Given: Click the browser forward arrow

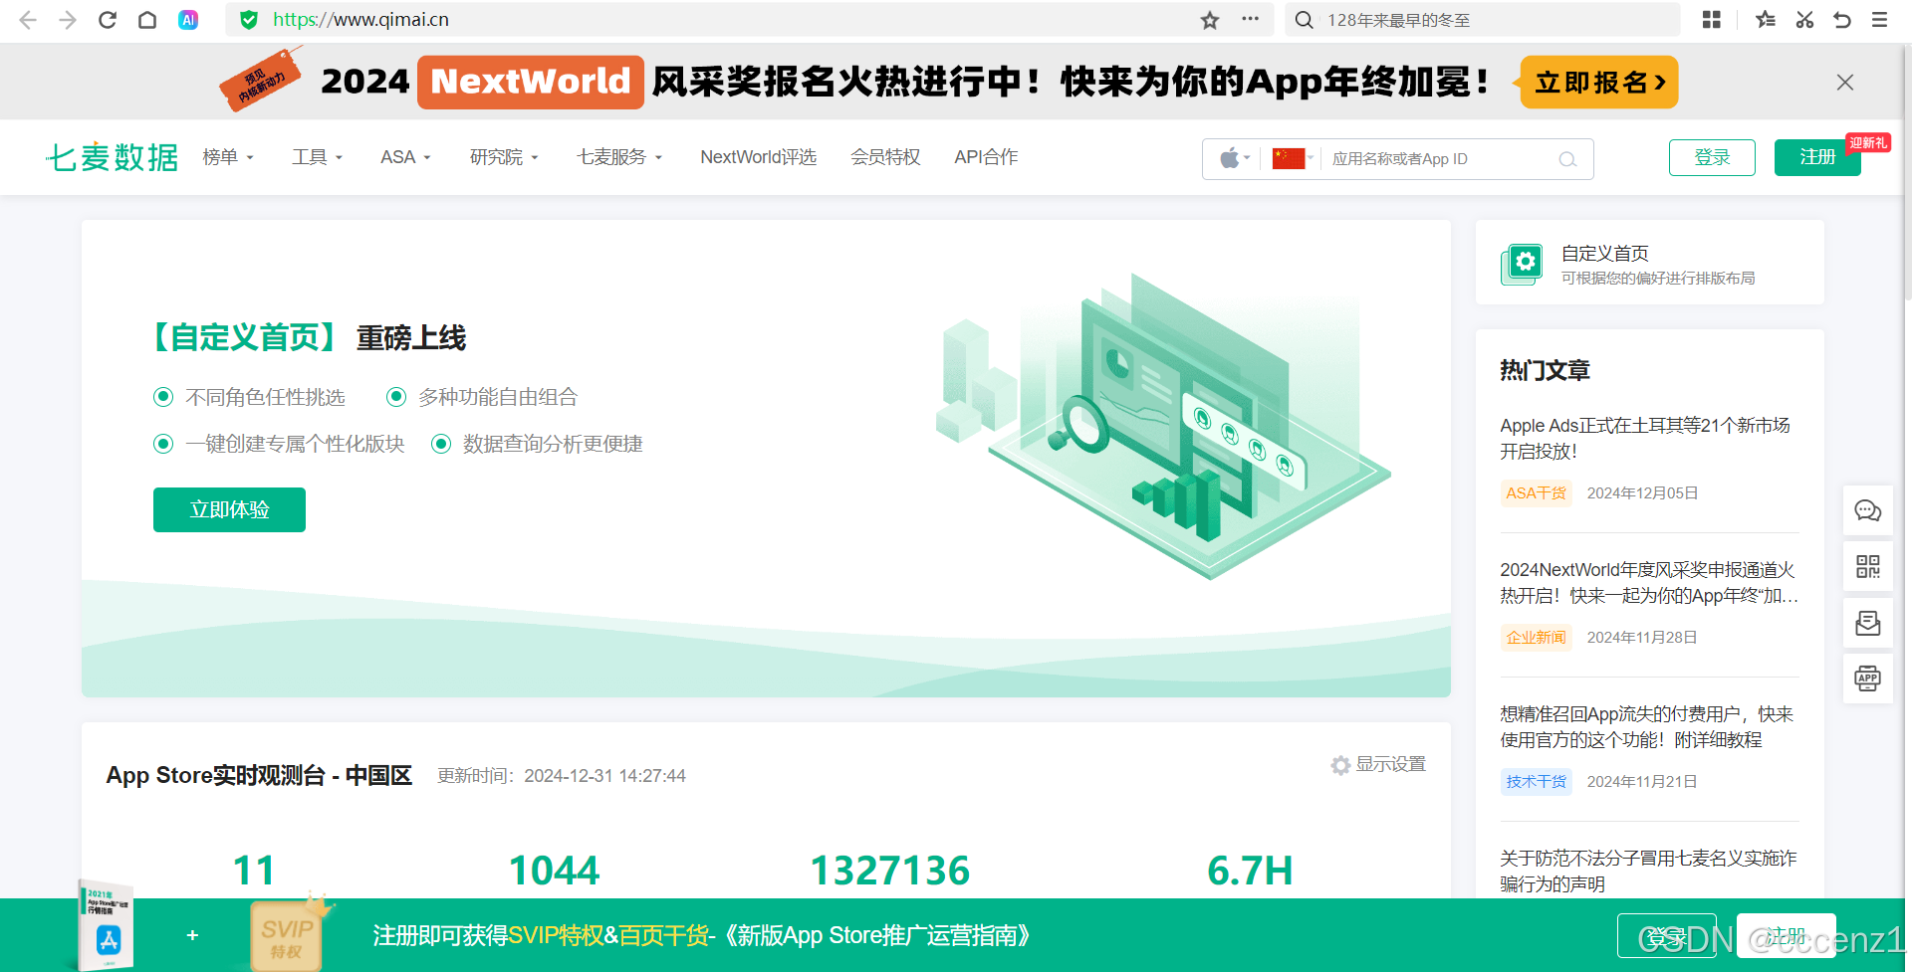Looking at the screenshot, I should (68, 20).
